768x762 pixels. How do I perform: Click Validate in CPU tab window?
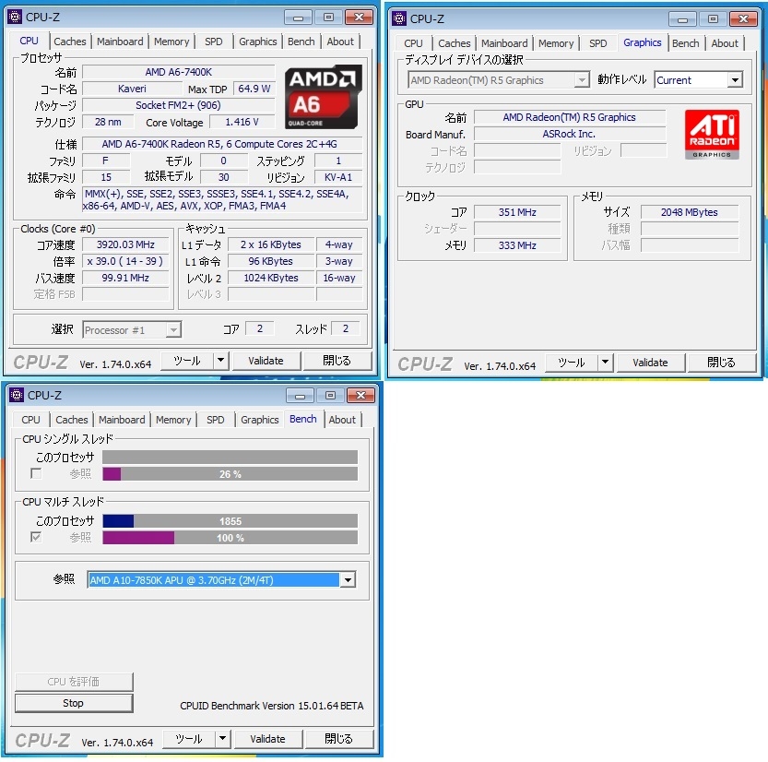tap(266, 361)
